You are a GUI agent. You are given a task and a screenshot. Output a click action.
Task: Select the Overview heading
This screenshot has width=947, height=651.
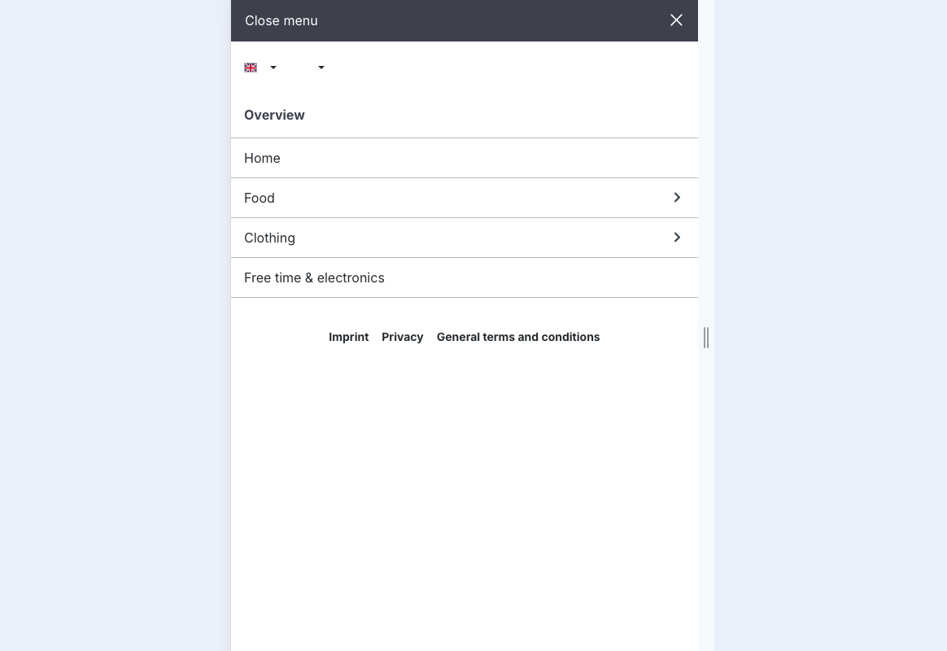pos(274,115)
